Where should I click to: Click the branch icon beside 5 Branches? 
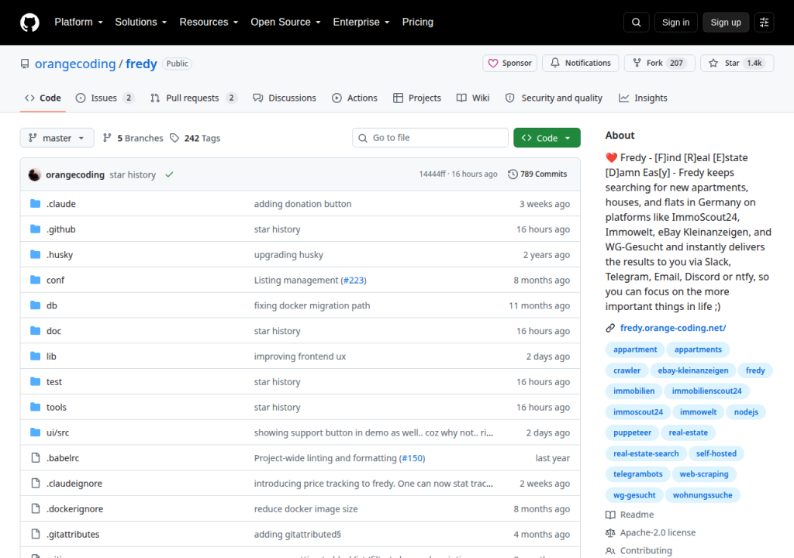[107, 138]
